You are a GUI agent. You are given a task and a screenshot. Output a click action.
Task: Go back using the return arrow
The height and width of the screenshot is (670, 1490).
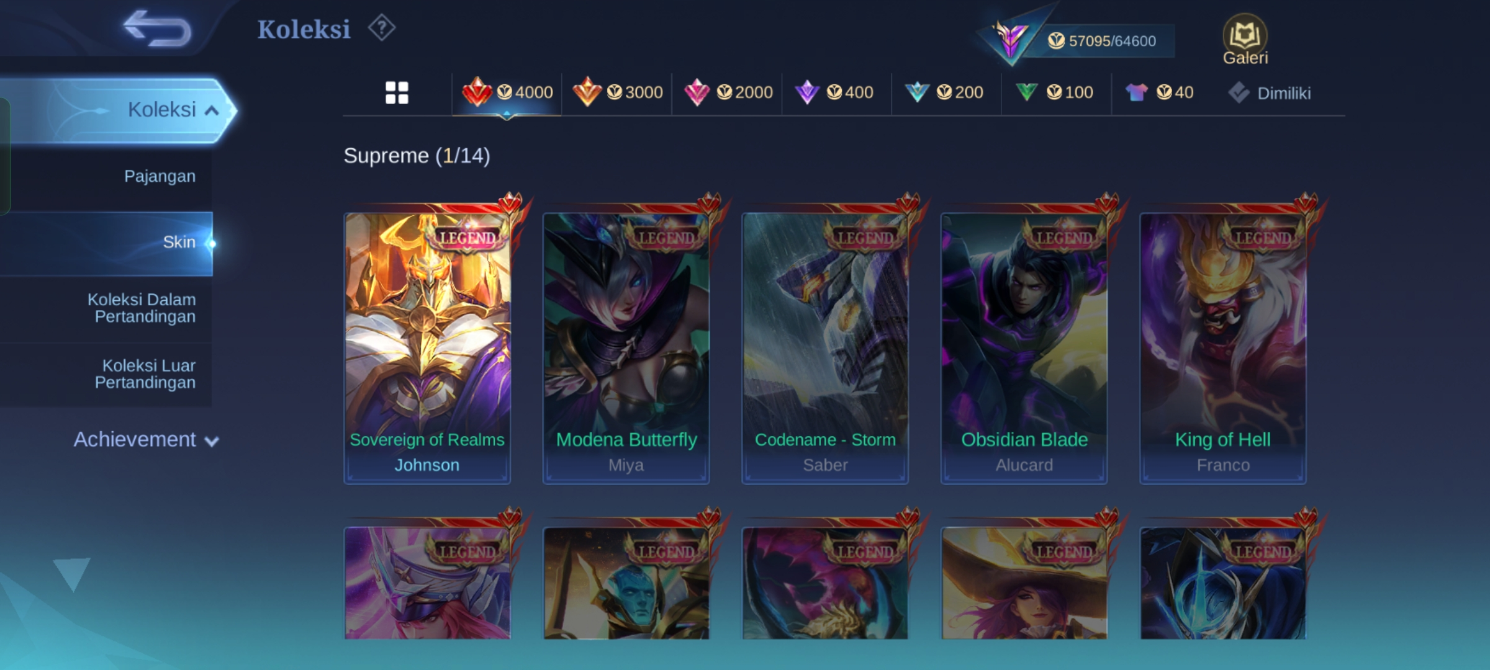tap(157, 29)
